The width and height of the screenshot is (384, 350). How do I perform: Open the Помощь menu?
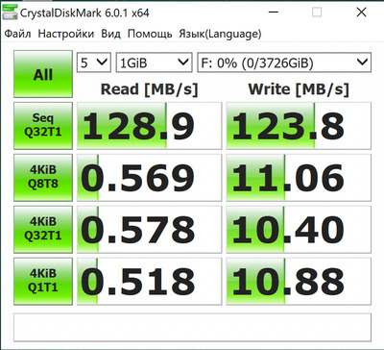(150, 34)
